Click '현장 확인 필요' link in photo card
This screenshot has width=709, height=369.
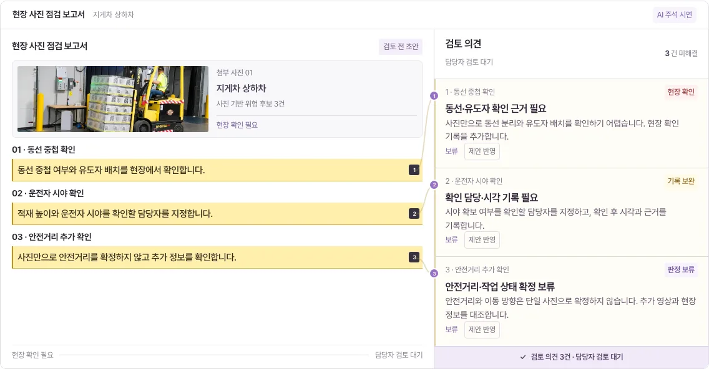237,125
